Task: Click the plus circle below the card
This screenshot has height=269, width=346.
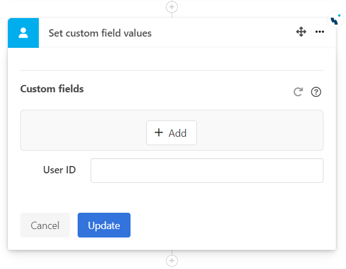Action: tap(172, 261)
